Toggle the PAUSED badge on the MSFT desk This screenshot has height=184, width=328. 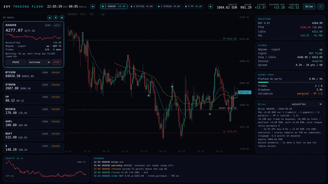(x=56, y=134)
